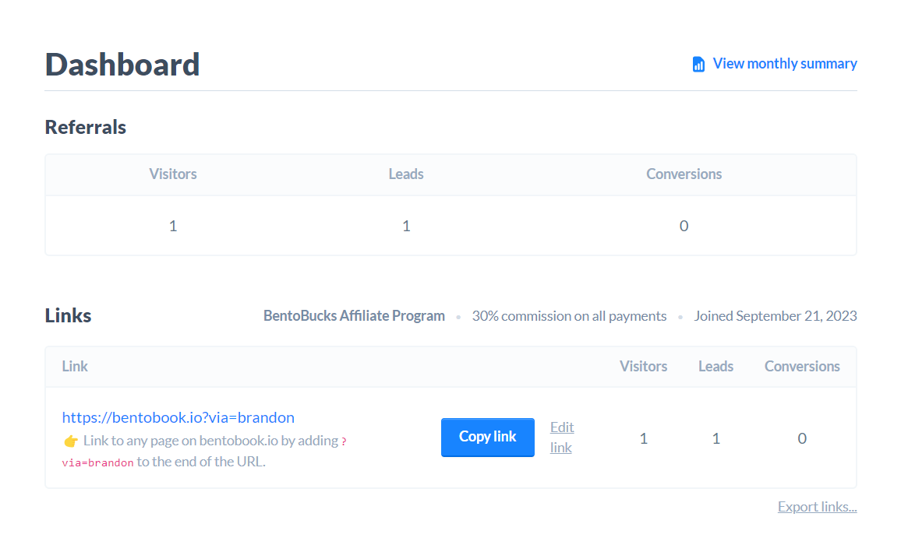Click the Conversions count in brandon link row

pyautogui.click(x=802, y=438)
